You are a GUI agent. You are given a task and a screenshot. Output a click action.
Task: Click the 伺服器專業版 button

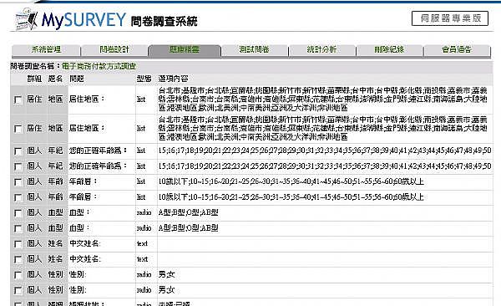tap(450, 18)
